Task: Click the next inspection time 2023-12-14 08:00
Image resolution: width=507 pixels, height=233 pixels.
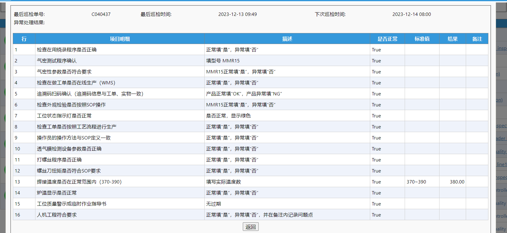Action: [x=412, y=14]
